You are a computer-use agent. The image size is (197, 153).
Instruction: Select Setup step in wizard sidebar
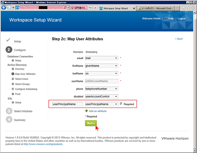(18, 41)
